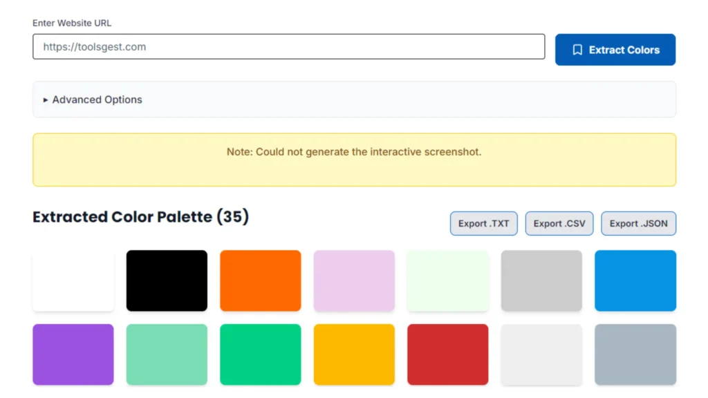Image resolution: width=708 pixels, height=398 pixels.
Task: Choose the light pink color swatch
Action: tap(354, 281)
